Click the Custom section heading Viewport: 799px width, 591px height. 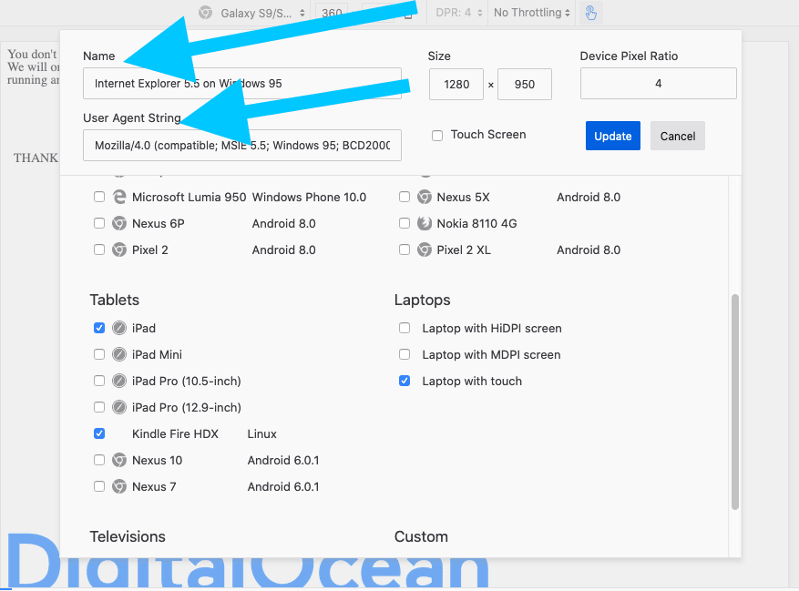(x=421, y=537)
